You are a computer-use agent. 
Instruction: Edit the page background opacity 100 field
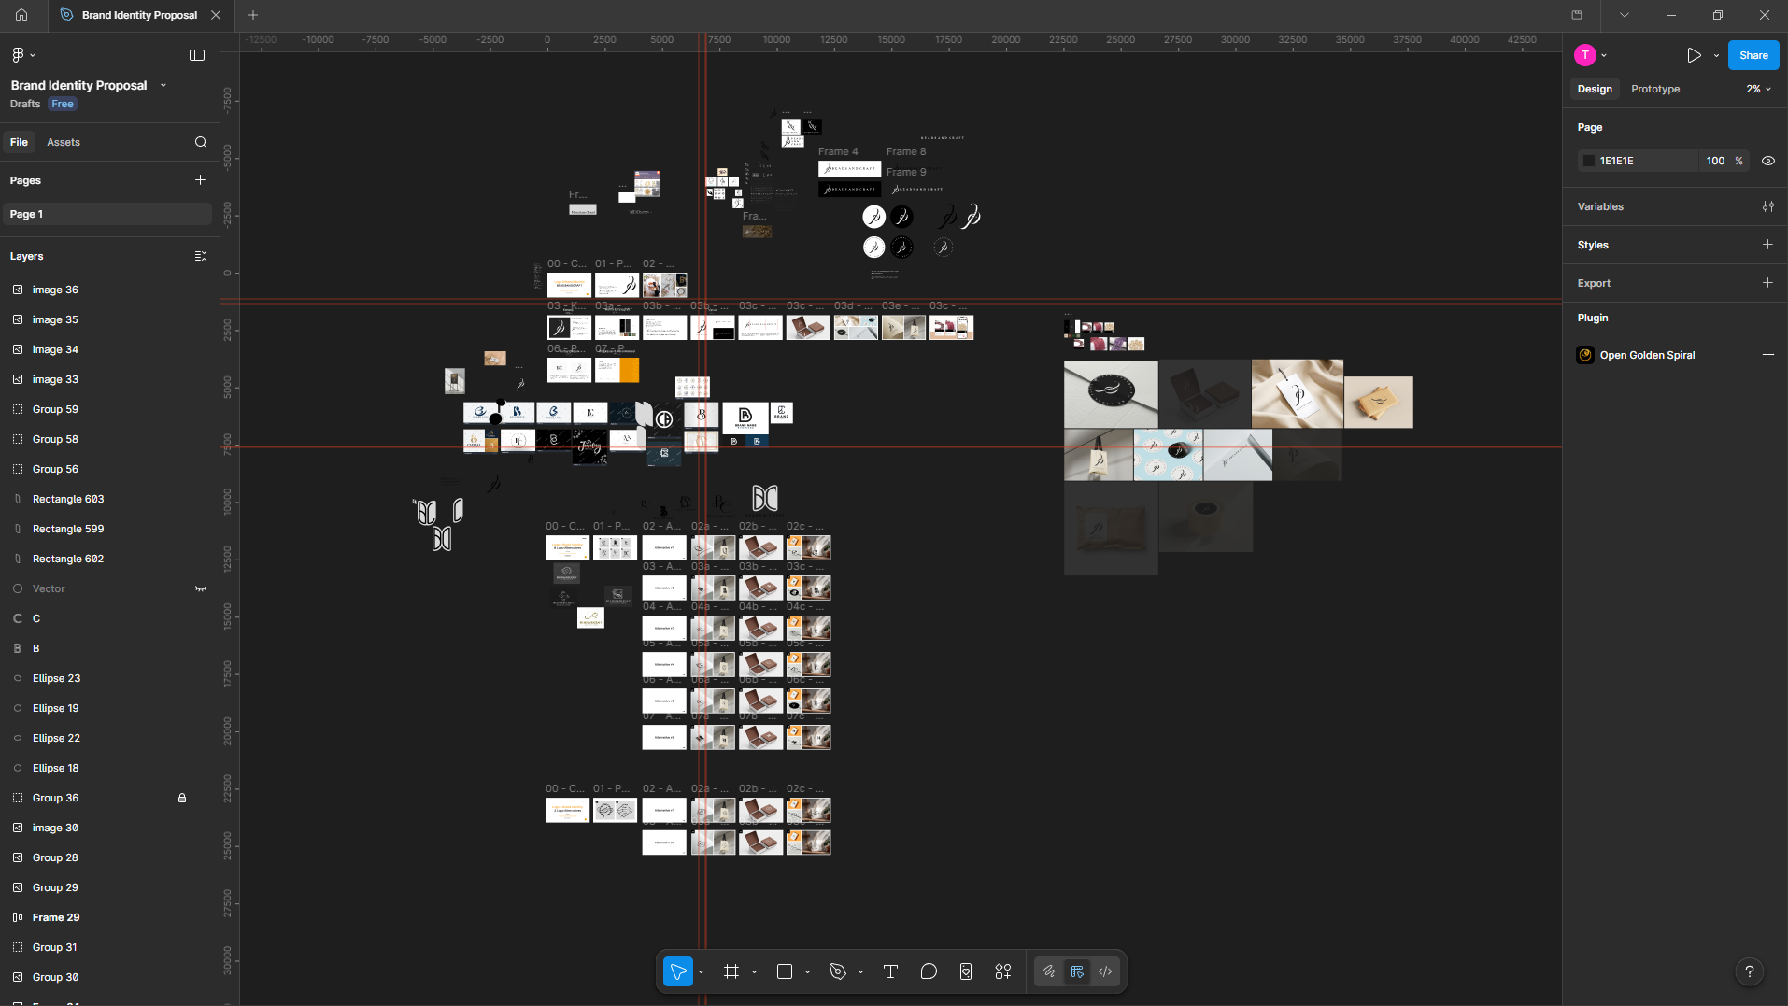1716,161
